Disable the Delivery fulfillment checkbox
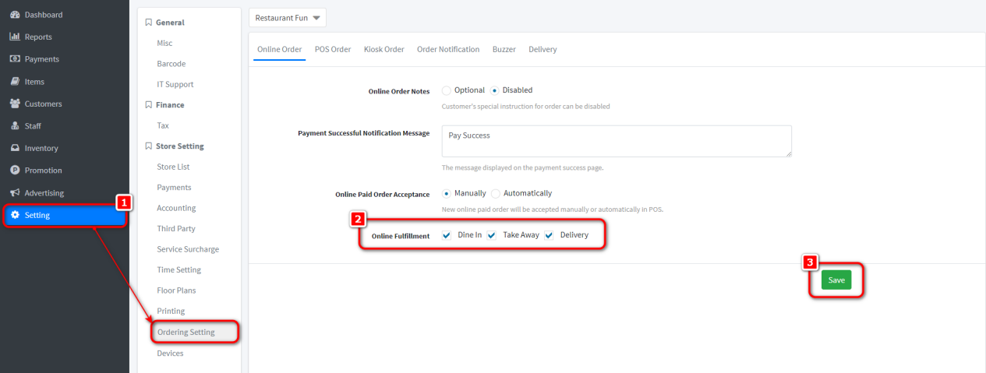The image size is (986, 373). [549, 235]
